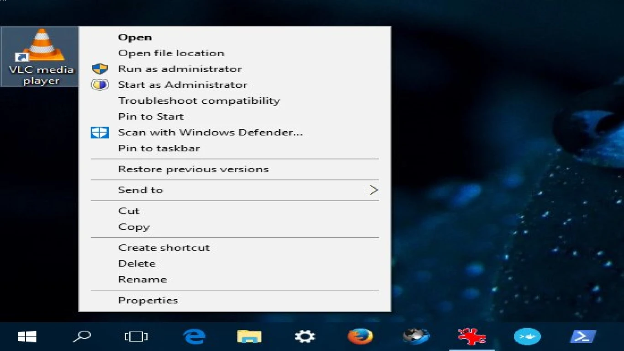Click the shield icon beside Run as administrator
The height and width of the screenshot is (351, 624).
[x=100, y=69]
